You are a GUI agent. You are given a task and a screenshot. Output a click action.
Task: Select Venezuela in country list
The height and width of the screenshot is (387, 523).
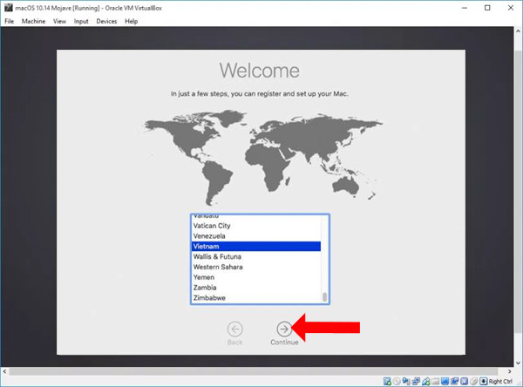pyautogui.click(x=255, y=236)
